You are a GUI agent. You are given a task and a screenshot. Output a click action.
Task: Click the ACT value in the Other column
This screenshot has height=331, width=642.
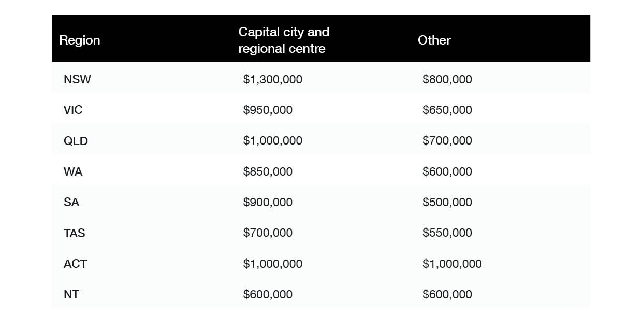tap(452, 264)
